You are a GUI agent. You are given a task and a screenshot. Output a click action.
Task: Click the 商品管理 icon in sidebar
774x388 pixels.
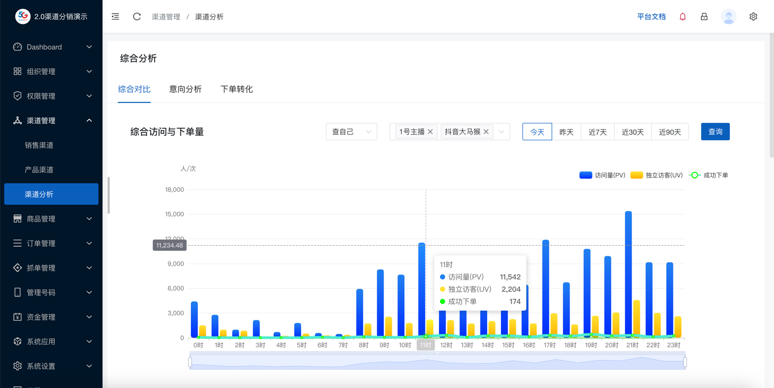[x=17, y=219]
